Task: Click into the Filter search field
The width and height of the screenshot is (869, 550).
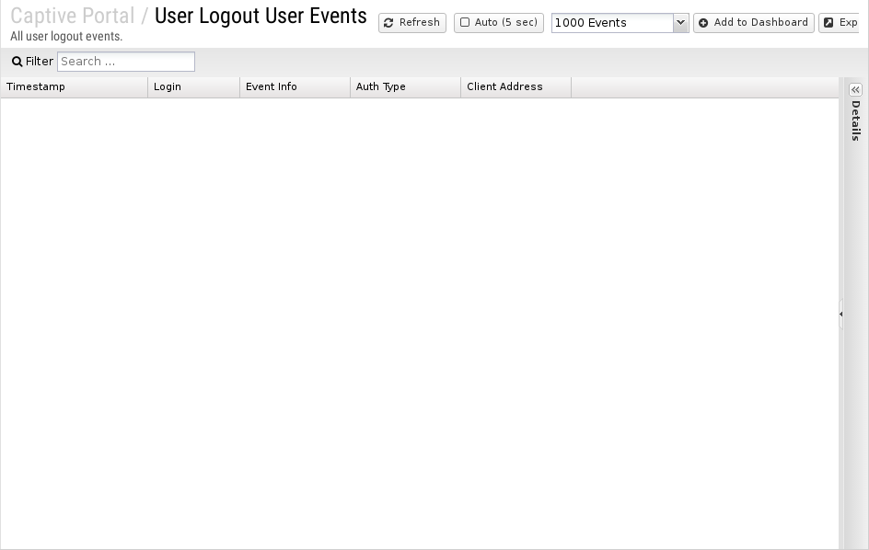Action: 126,62
